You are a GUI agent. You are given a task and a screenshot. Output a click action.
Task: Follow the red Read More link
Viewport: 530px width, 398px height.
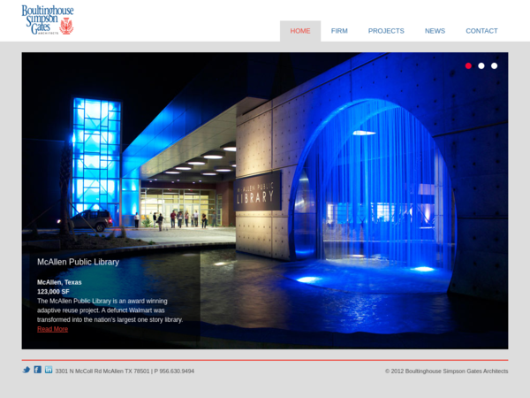click(52, 329)
